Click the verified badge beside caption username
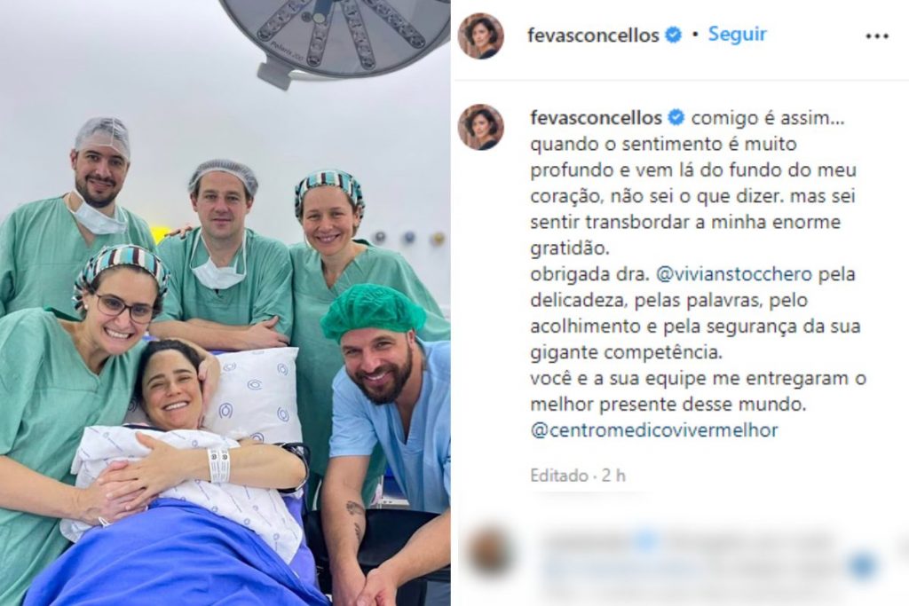This screenshot has width=909, height=606. coord(676,118)
